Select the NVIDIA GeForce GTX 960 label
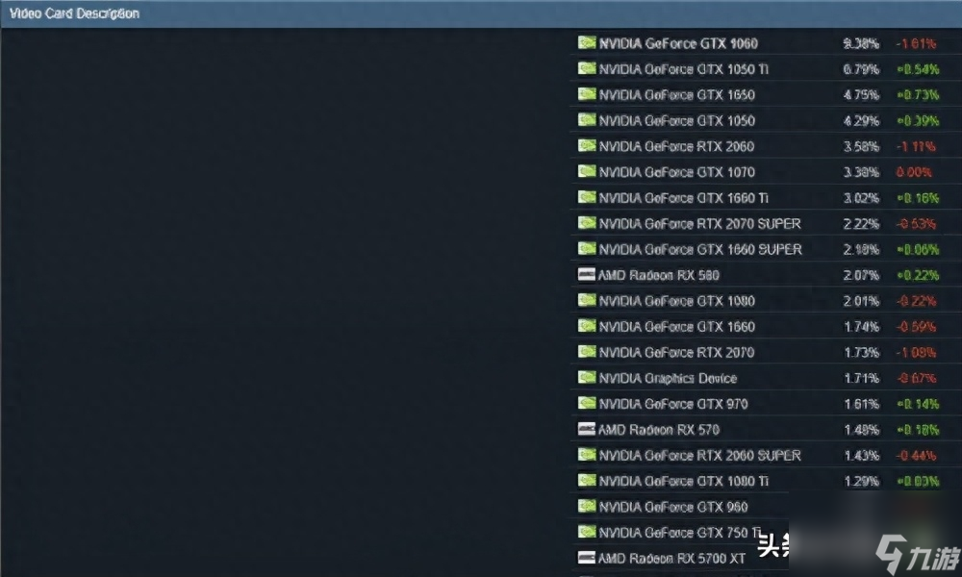 pyautogui.click(x=673, y=507)
